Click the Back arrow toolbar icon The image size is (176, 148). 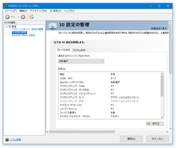[x=7, y=17]
